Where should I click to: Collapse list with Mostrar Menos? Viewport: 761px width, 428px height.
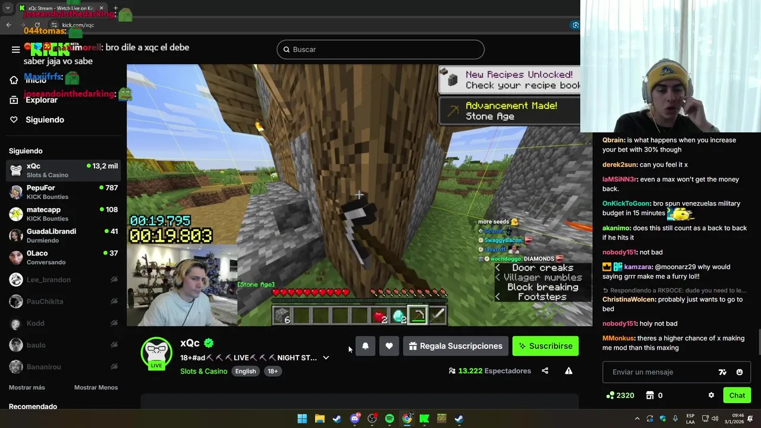[96, 388]
